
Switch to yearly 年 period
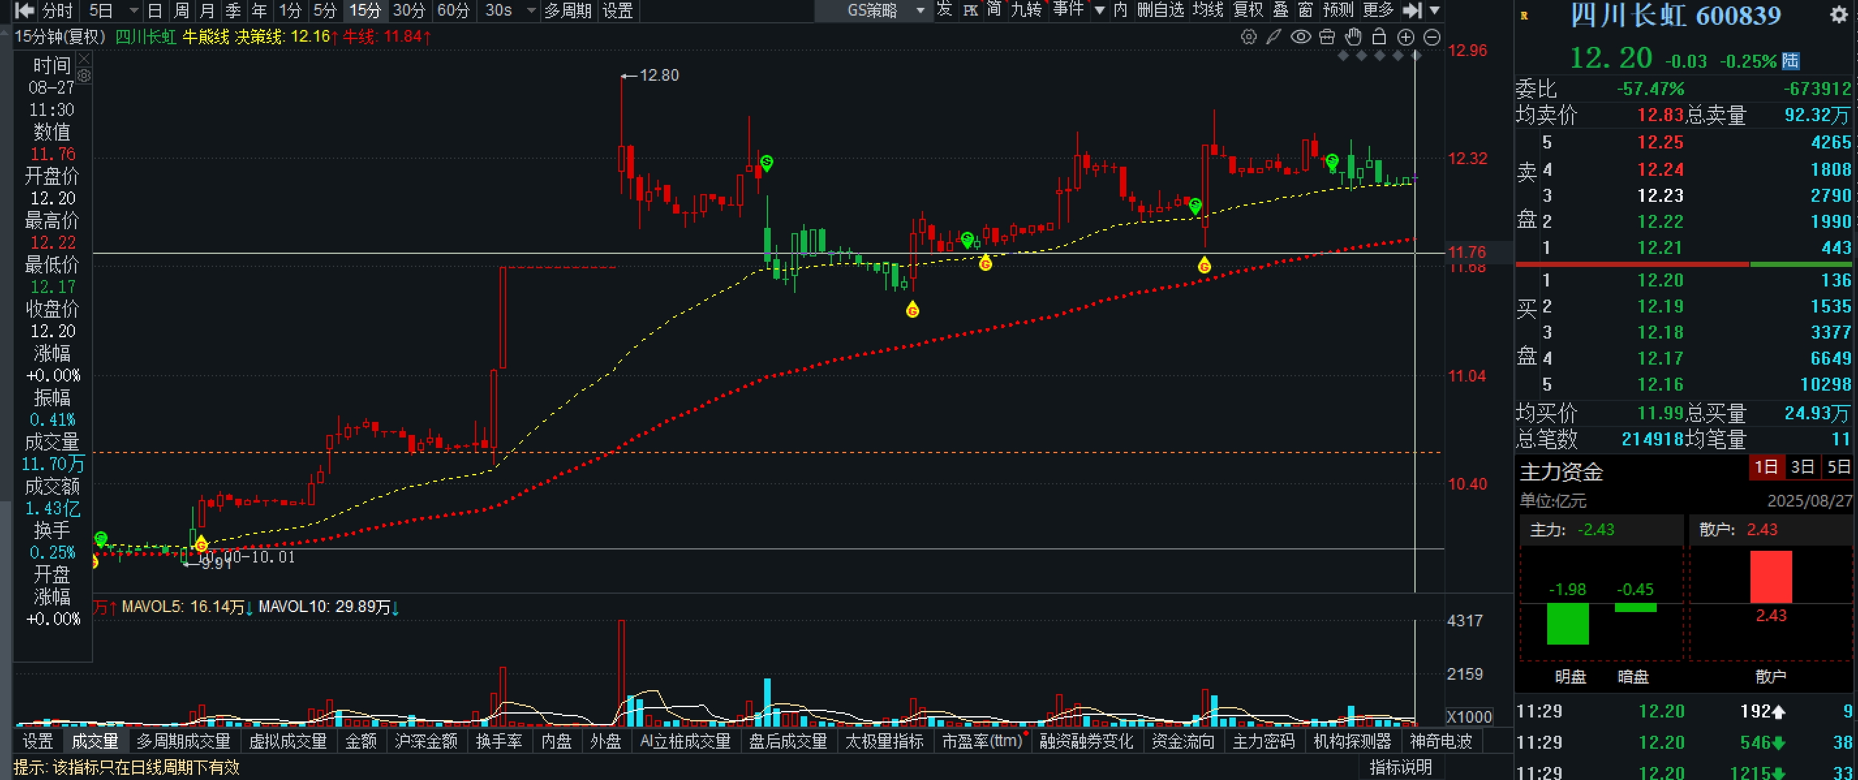[x=260, y=11]
